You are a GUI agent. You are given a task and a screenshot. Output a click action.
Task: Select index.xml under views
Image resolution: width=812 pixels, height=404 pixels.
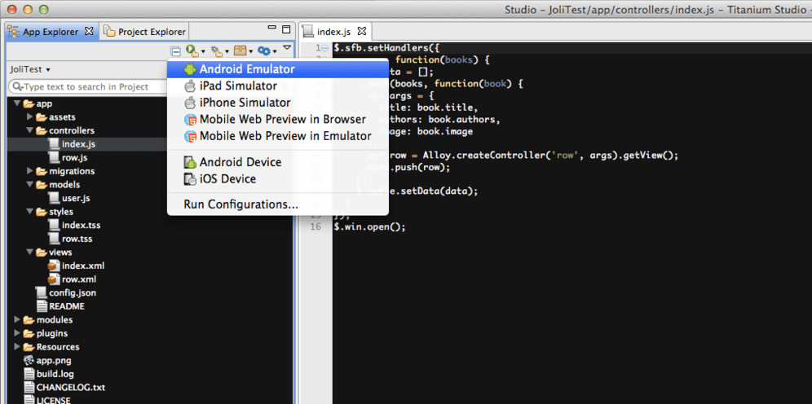(83, 266)
